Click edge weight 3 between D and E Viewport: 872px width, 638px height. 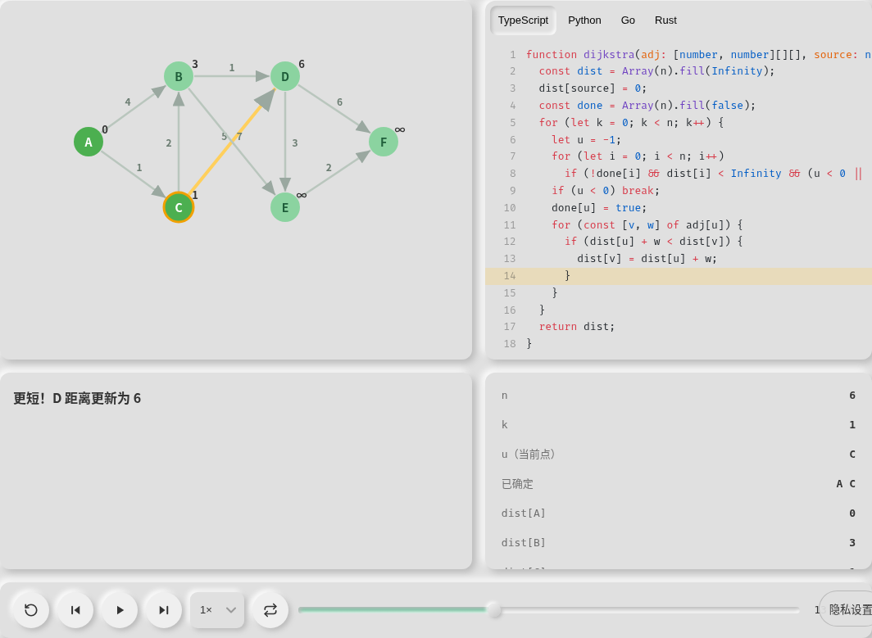coord(295,143)
